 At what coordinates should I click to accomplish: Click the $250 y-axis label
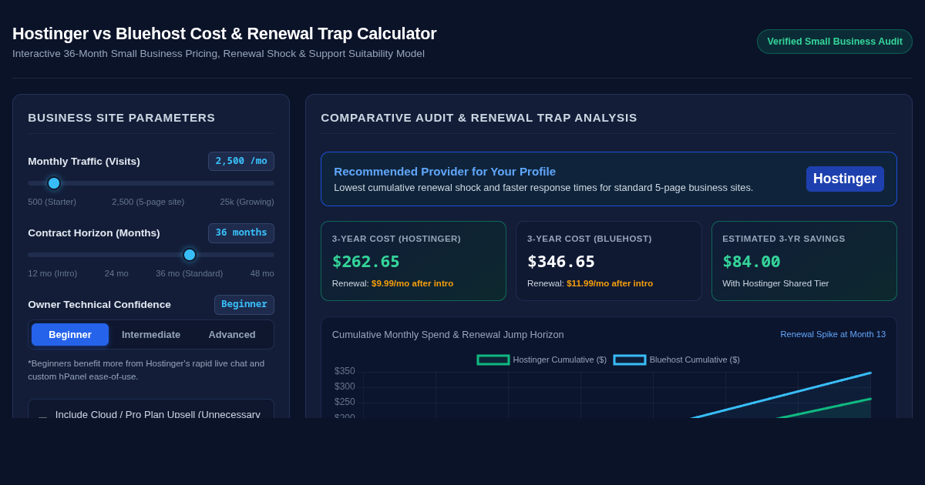(345, 402)
